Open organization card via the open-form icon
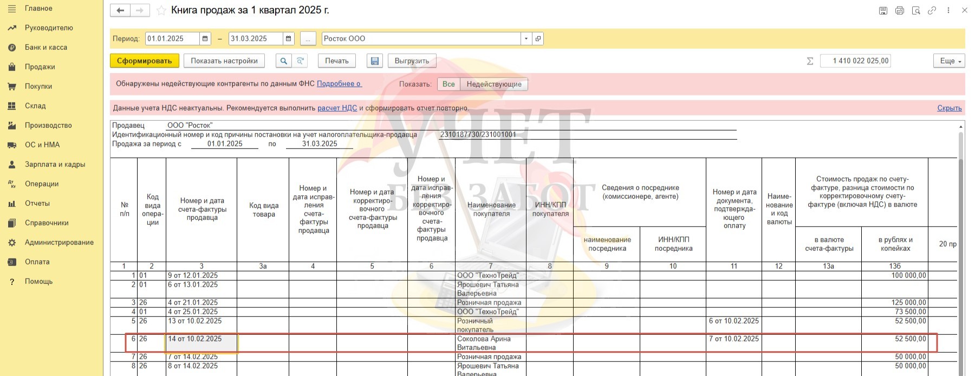 click(537, 38)
